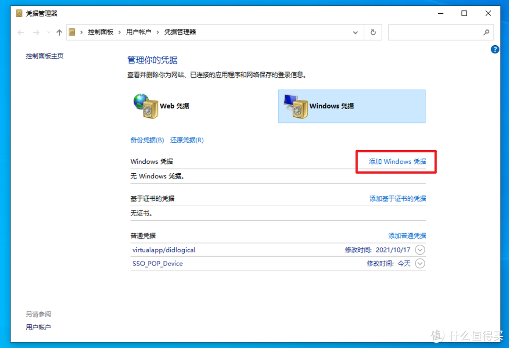Image resolution: width=509 pixels, height=348 pixels.
Task: Click 备份凭据(B) link
Action: coord(147,140)
